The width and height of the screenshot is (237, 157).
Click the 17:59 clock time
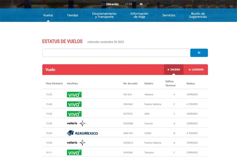[x=128, y=4]
